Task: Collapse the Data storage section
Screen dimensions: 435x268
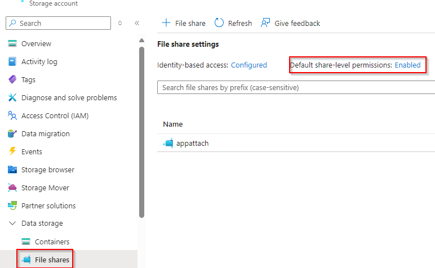Action: [12, 224]
